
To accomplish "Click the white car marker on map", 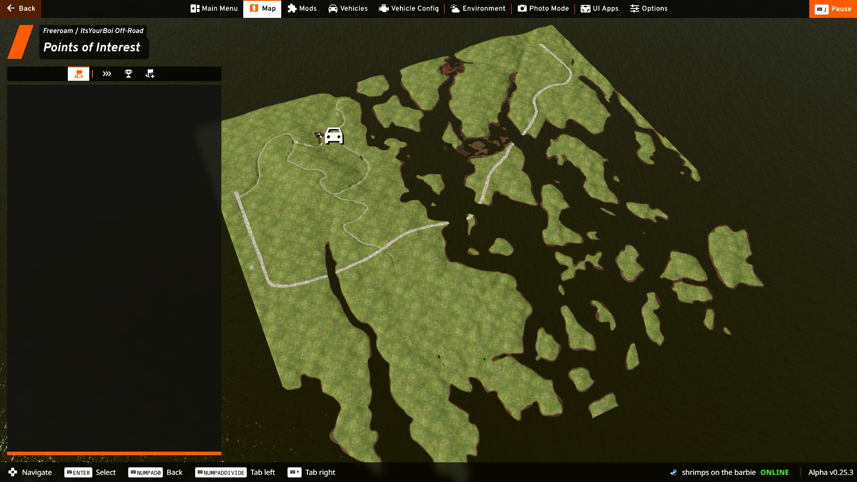I will pos(334,136).
